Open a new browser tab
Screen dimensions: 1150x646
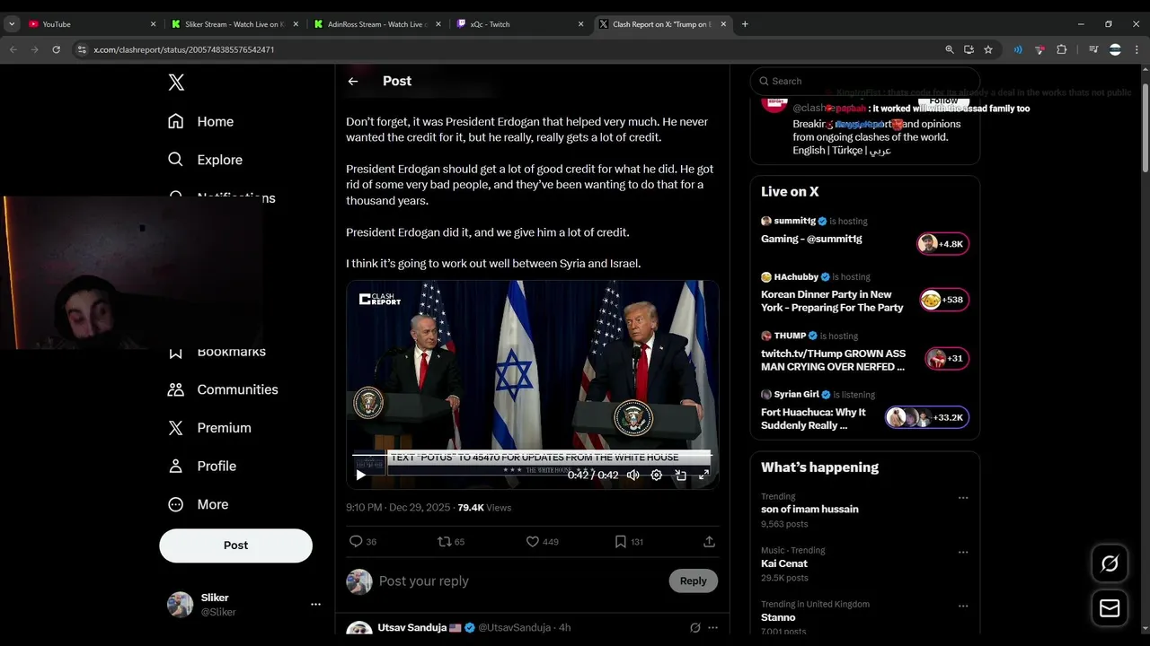(x=745, y=24)
